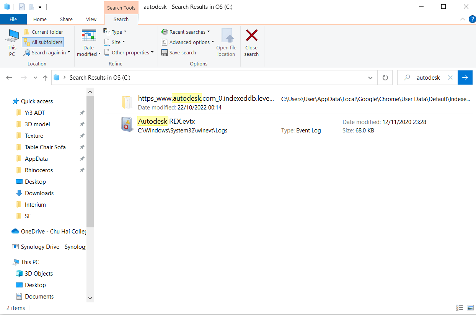The width and height of the screenshot is (476, 315).
Task: Open Recent searches dropdown
Action: pyautogui.click(x=186, y=32)
